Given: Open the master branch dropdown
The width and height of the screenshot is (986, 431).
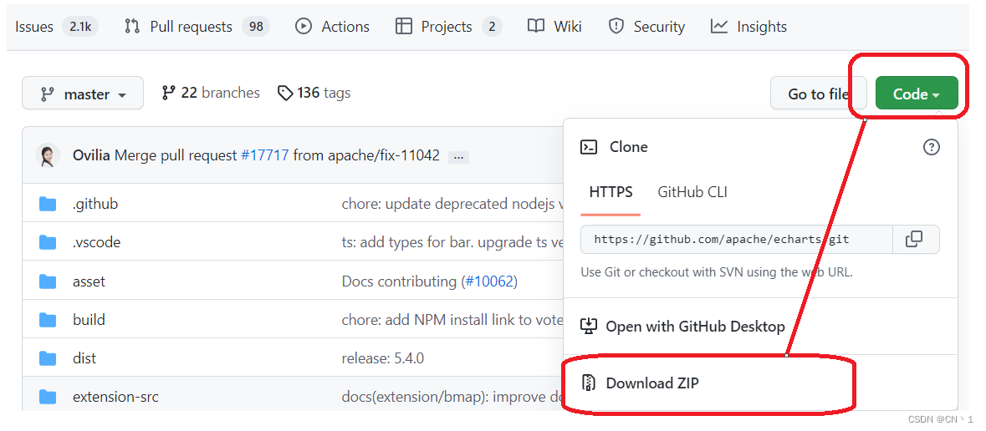Looking at the screenshot, I should click(x=83, y=94).
